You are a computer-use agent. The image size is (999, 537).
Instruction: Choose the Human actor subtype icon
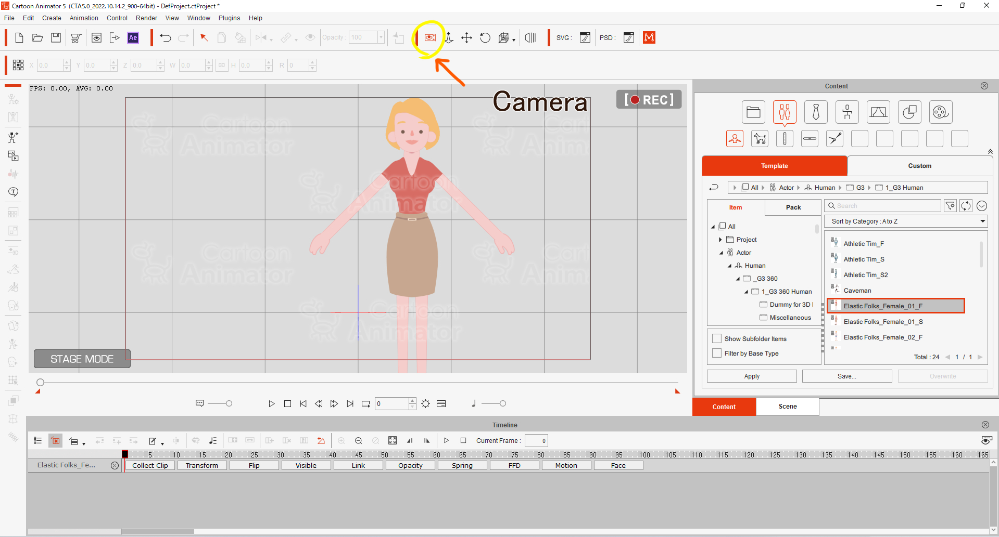(735, 139)
